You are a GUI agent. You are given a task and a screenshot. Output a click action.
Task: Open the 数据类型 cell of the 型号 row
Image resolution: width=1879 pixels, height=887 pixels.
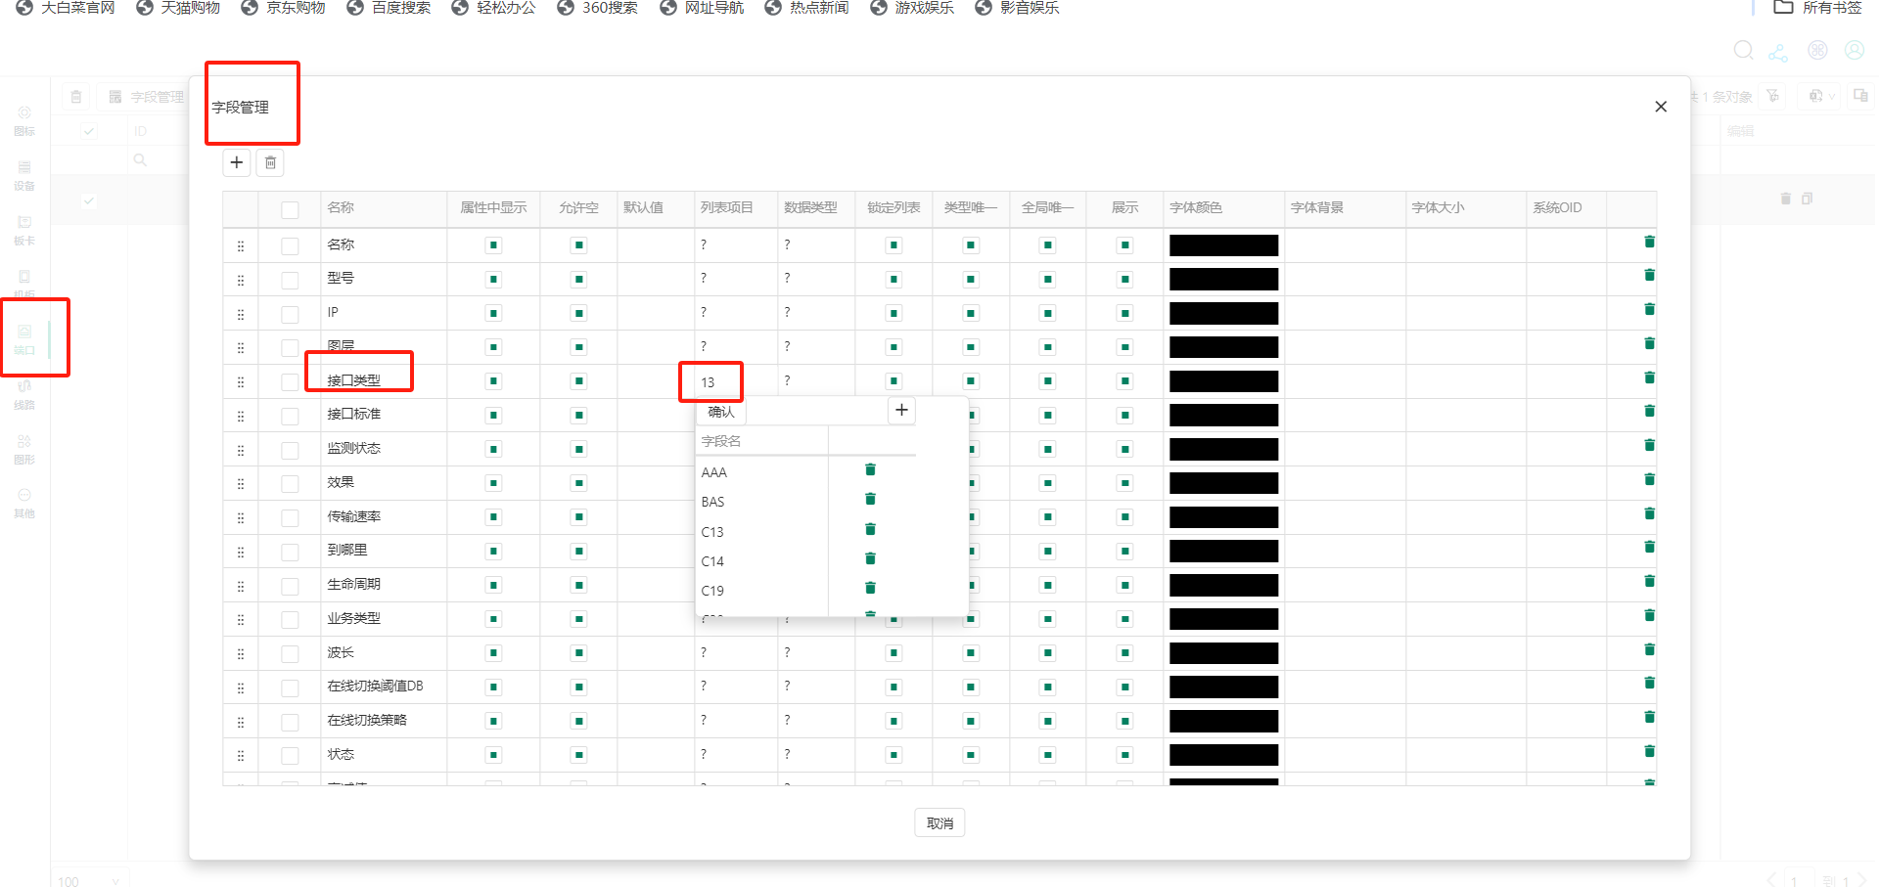coord(816,279)
